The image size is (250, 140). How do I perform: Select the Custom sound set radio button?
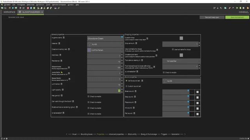(x=127, y=86)
